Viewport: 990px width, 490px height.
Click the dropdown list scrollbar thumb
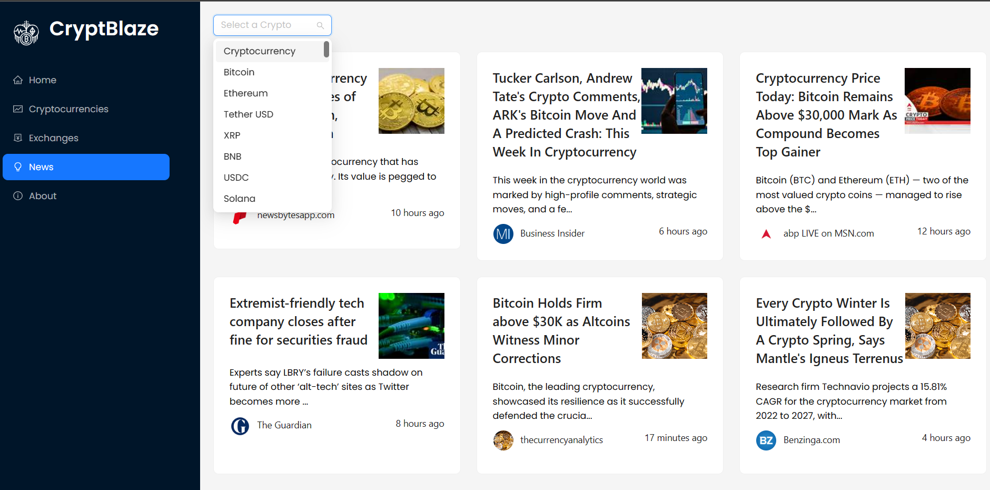[x=326, y=49]
